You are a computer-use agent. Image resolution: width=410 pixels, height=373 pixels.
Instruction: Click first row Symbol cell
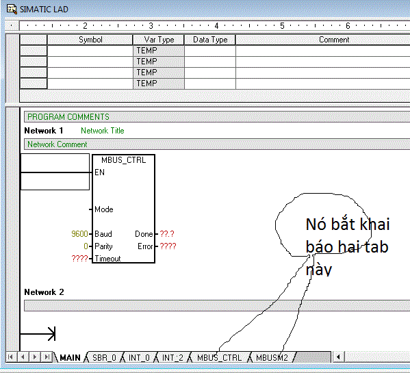[90, 51]
